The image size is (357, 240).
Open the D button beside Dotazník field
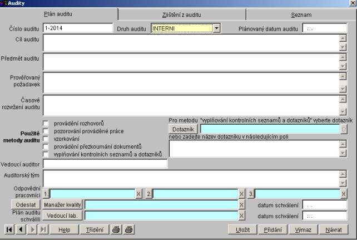(344, 129)
